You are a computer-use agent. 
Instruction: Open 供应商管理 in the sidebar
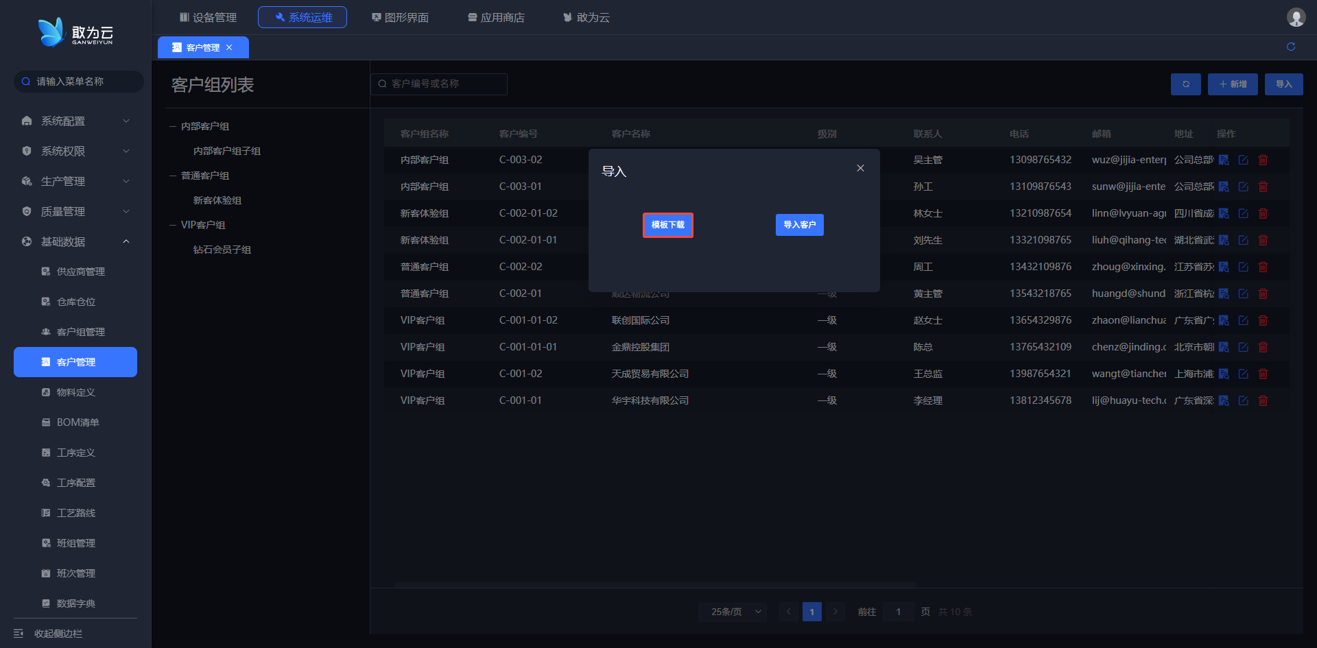click(x=80, y=272)
